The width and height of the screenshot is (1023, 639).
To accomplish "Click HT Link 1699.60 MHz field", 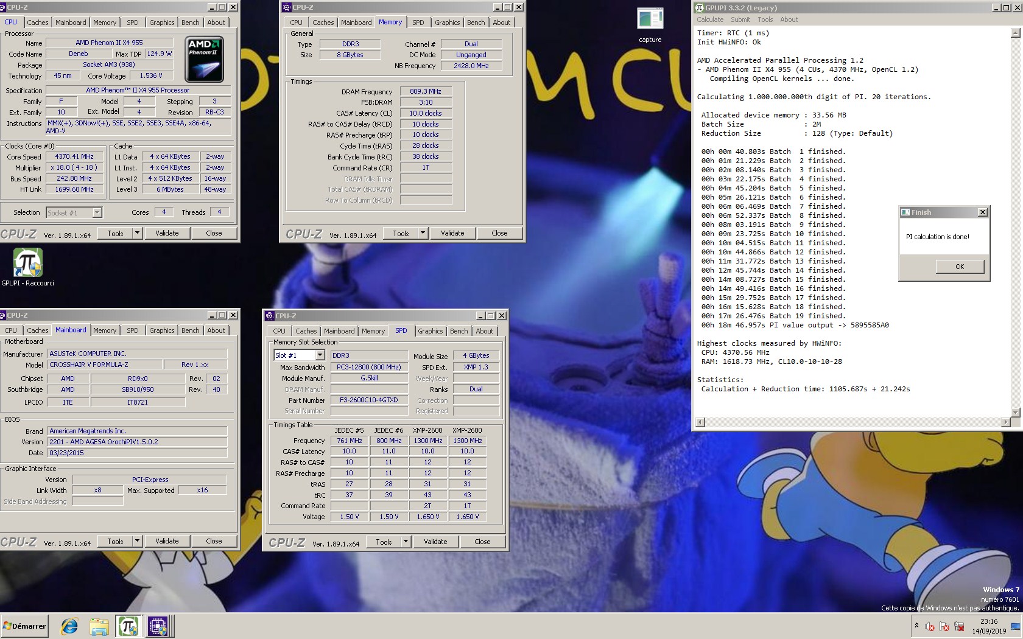I will [x=74, y=189].
